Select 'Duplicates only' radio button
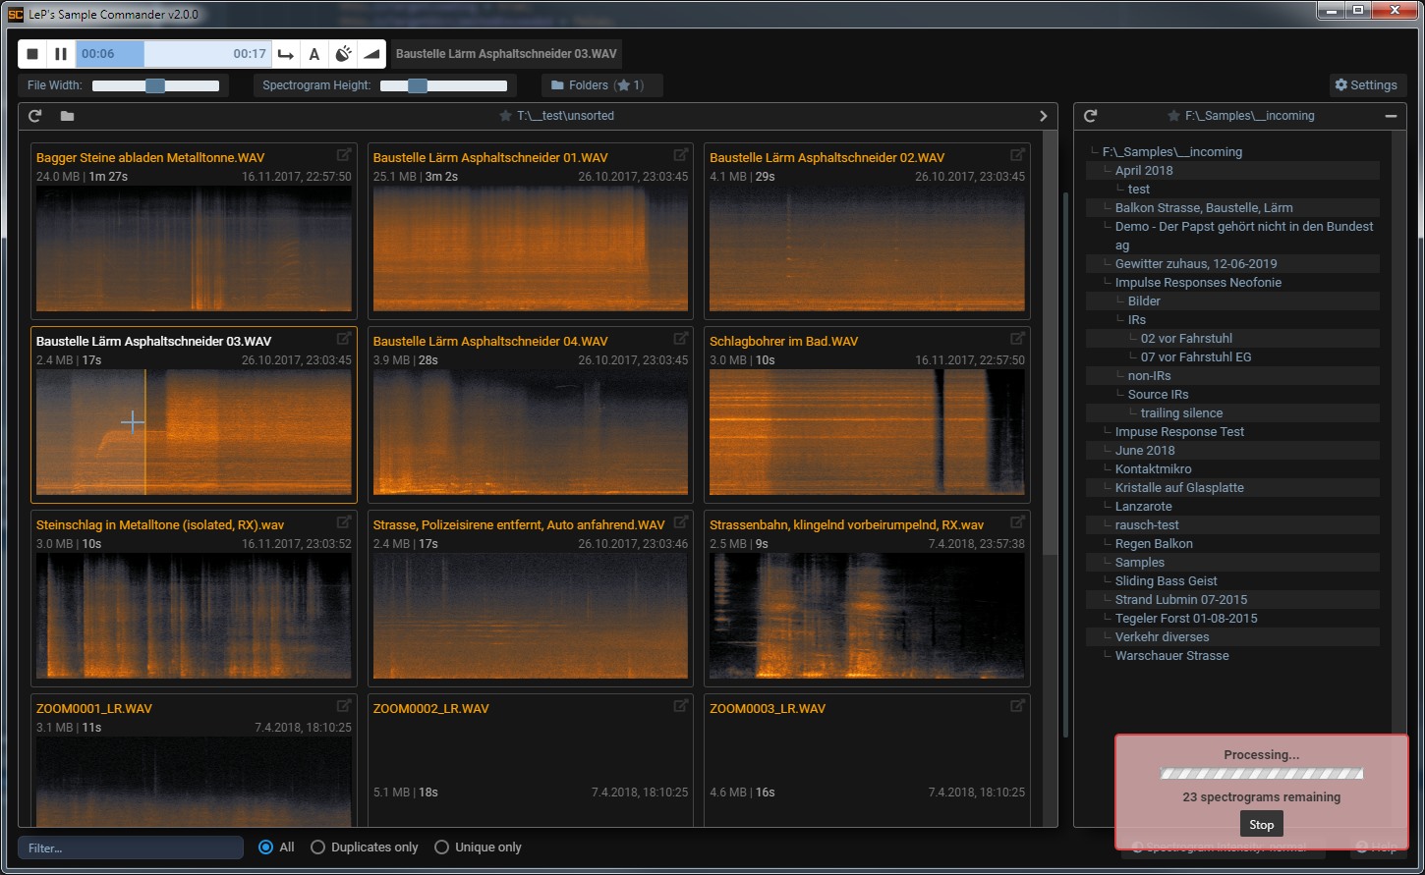Viewport: 1425px width, 875px height. [x=317, y=848]
